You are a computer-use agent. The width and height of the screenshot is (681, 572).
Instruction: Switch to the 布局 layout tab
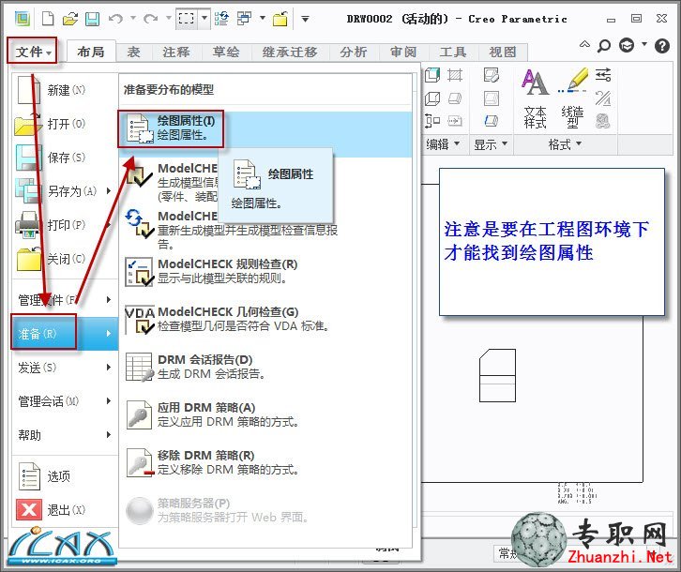coord(91,53)
